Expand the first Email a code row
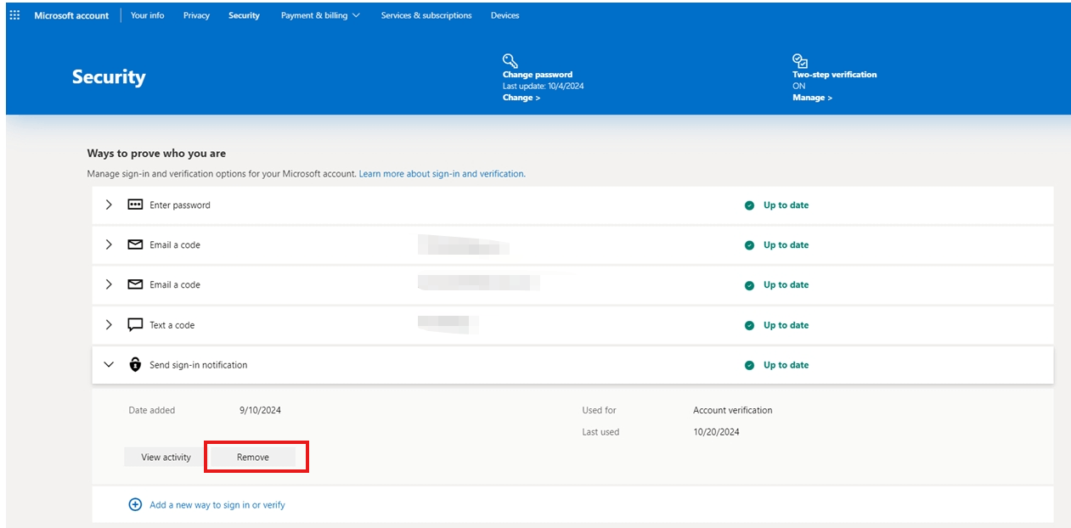Viewport: 1071px width, 528px height. (109, 244)
